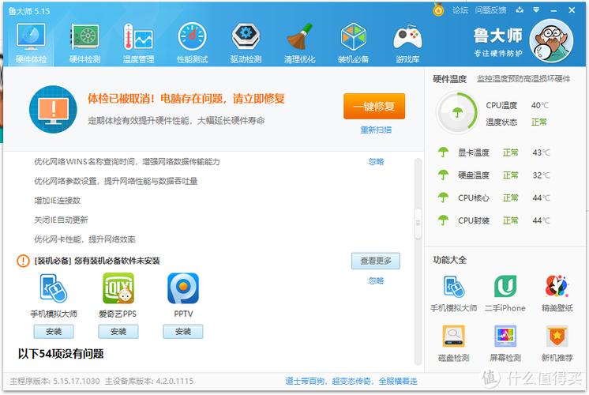This screenshot has height=395, width=589.
Task: Open the 装机必备 essential software tab
Action: [x=353, y=43]
